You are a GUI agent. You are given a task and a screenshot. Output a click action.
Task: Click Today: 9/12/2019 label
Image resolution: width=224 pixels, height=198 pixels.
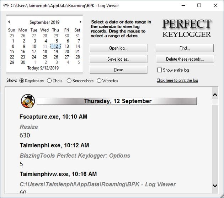[43, 68]
